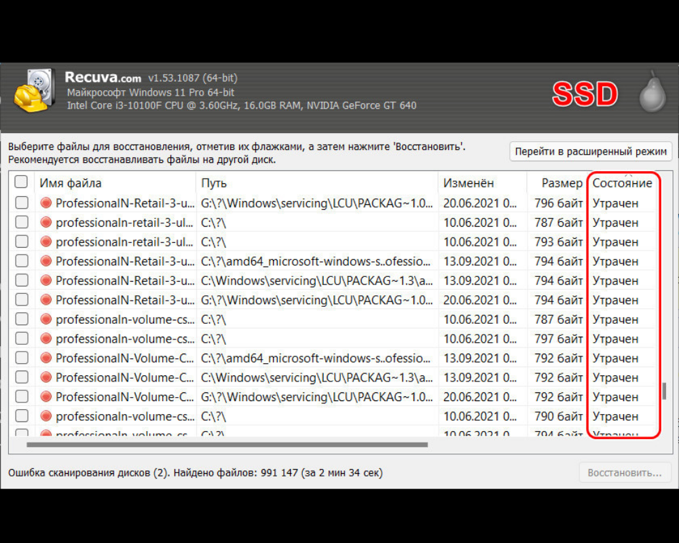Click the Recuva hard drive helmet logo
The image size is (679, 543).
(35, 90)
